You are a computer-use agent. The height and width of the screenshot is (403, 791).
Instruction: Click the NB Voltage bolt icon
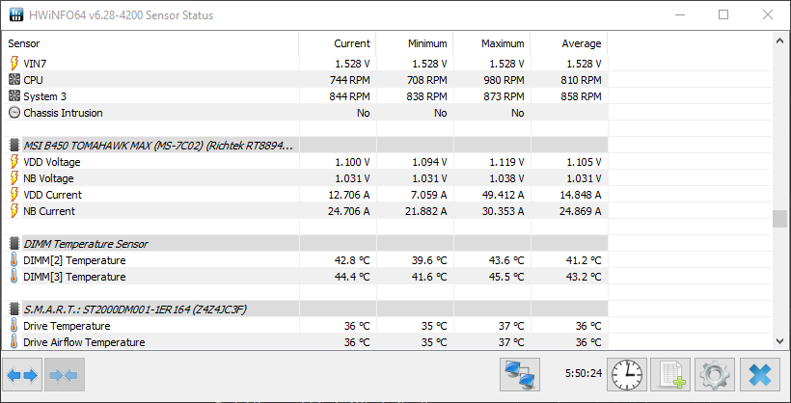14,178
